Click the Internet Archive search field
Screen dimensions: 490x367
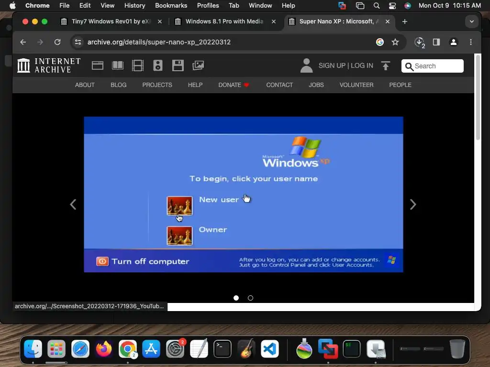[x=432, y=66]
